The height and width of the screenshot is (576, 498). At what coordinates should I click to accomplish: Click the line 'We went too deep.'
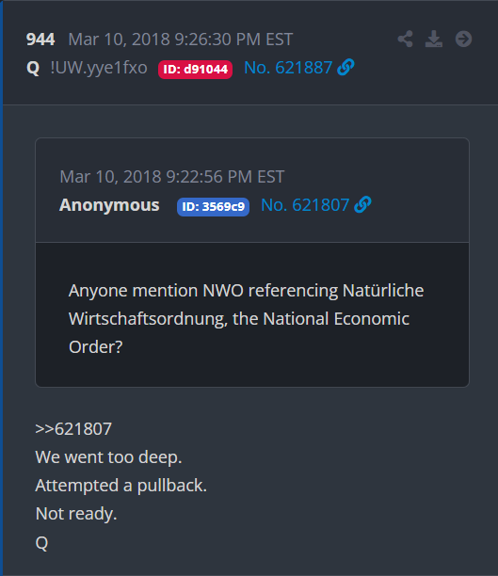(x=108, y=457)
